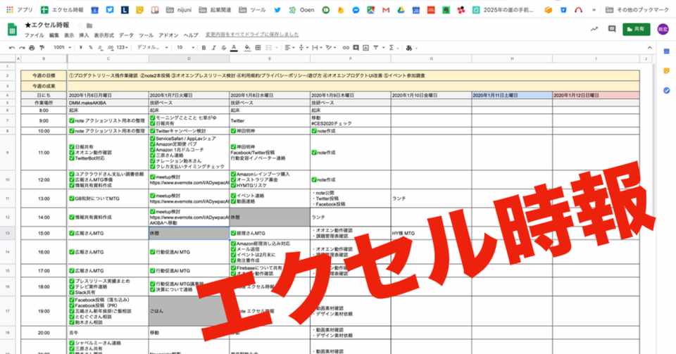
Task: Open the vertical align dropdown
Action: coord(303,48)
